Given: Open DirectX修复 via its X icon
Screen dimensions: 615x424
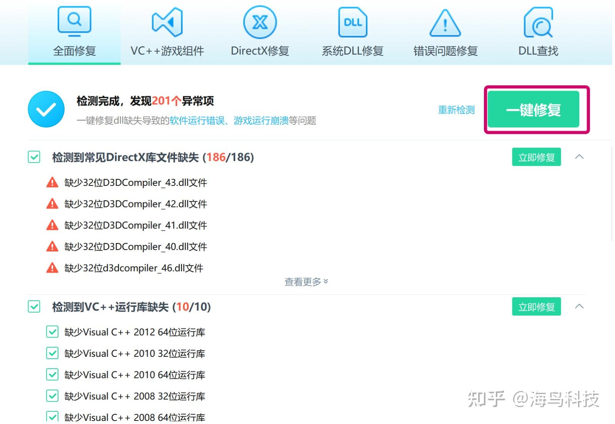Looking at the screenshot, I should pos(259,21).
